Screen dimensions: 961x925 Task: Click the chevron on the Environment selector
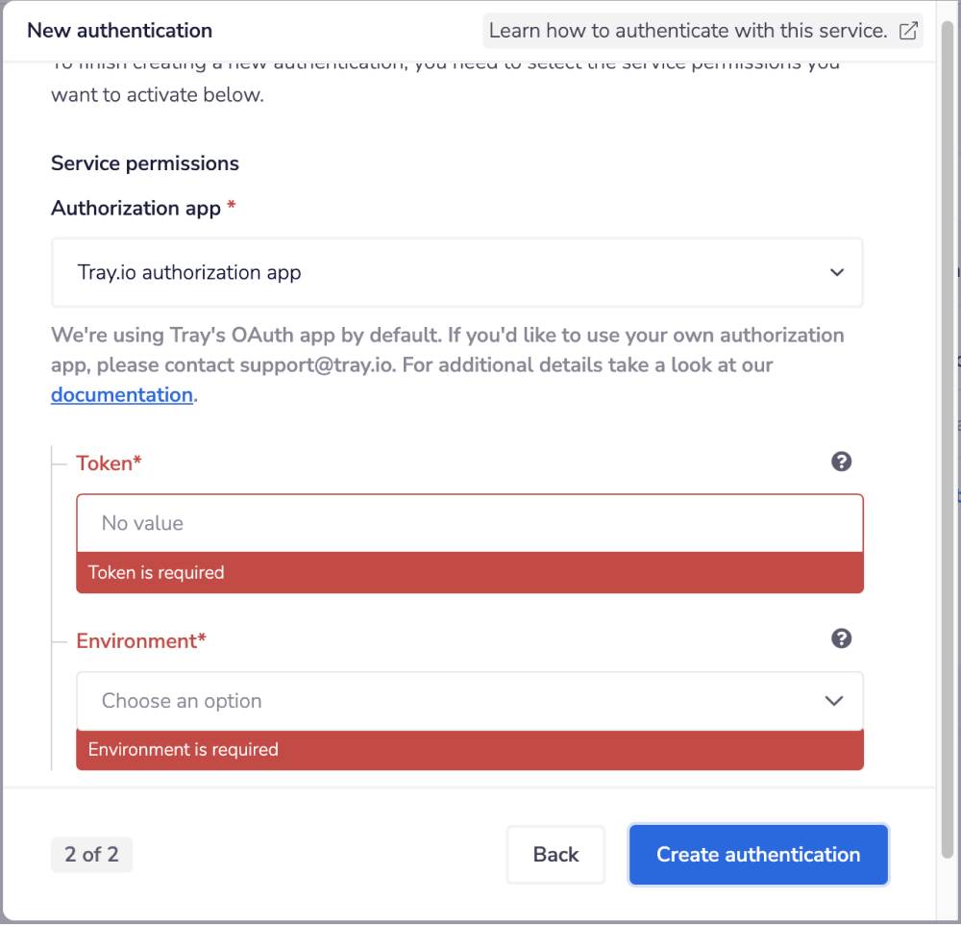coord(834,701)
